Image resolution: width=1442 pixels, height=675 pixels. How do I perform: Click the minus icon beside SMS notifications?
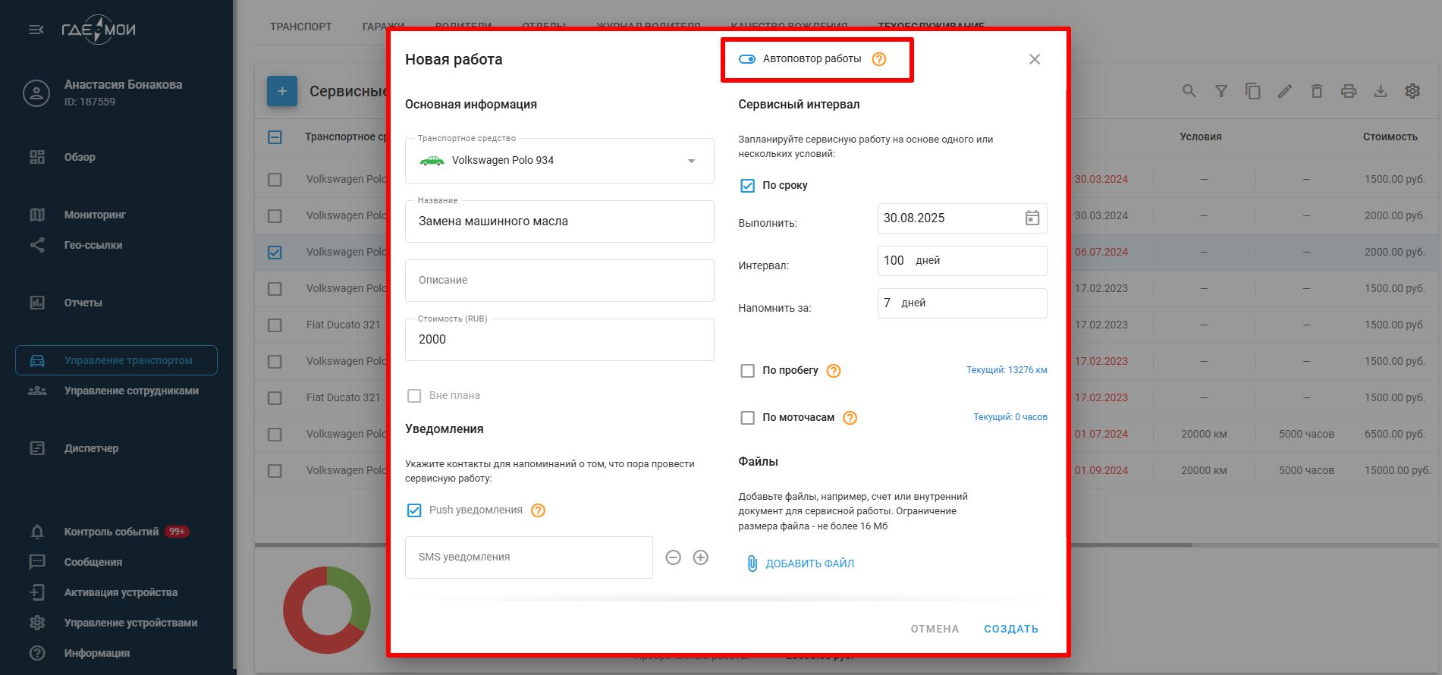(x=673, y=557)
